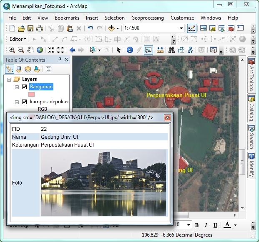259x242 pixels.
Task: Open the font size dropdown showing 10
Action: pos(189,225)
